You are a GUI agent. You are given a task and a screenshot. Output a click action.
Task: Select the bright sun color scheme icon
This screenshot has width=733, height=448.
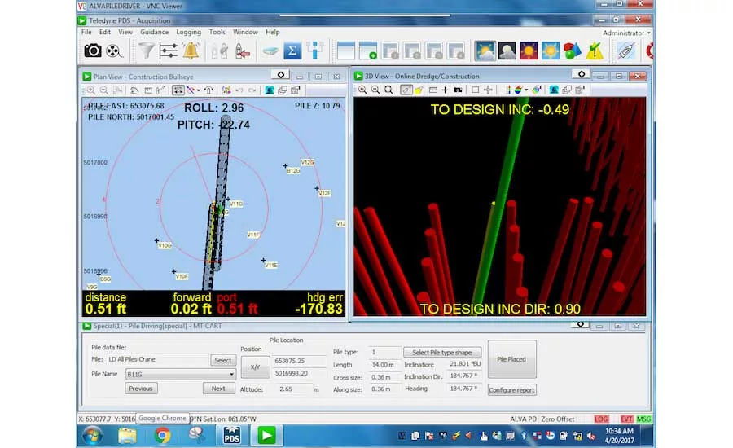[551, 51]
